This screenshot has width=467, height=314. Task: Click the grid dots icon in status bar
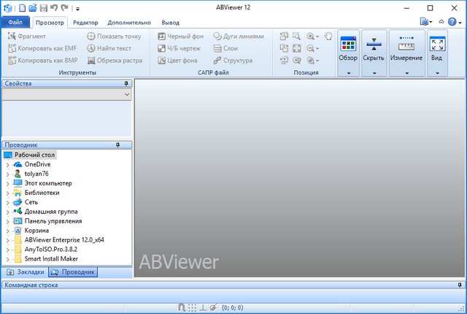tap(193, 308)
